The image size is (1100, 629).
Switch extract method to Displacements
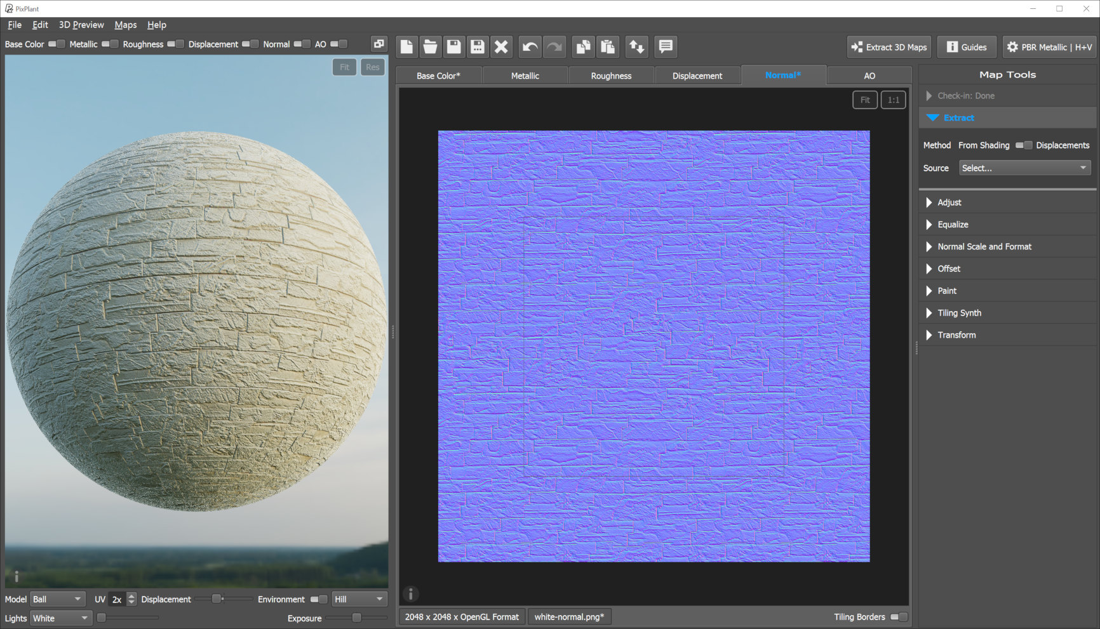click(x=1023, y=145)
